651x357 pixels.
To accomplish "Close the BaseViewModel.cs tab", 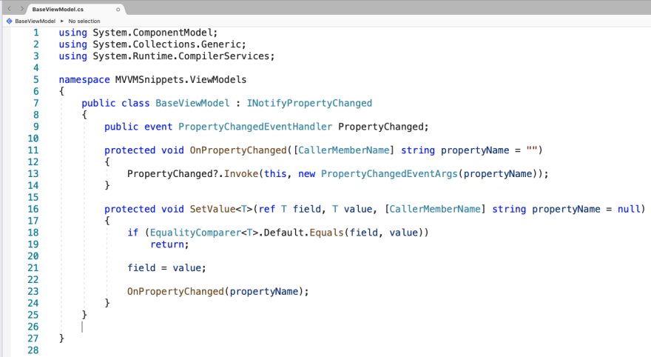I will coord(118,9).
